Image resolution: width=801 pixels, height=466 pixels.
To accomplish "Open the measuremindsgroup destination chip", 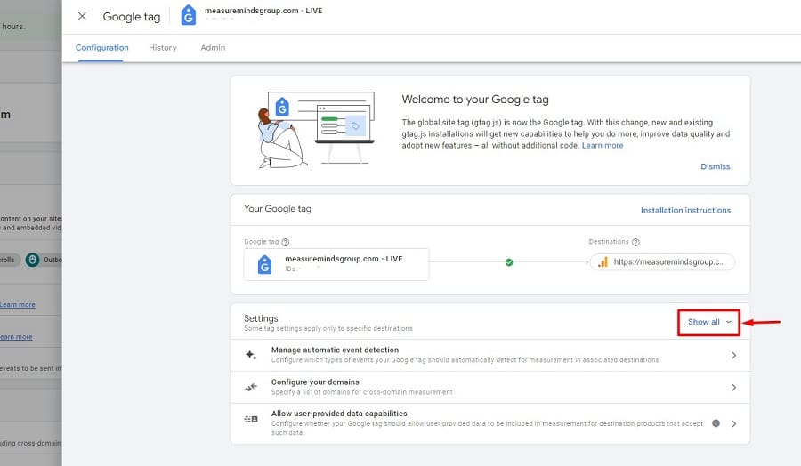I will 662,261.
